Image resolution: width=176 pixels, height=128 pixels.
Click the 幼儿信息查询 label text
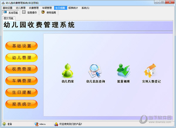[x=96, y=82]
